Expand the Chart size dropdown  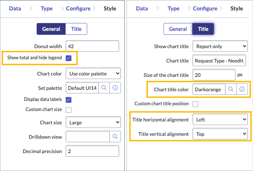[93, 123]
